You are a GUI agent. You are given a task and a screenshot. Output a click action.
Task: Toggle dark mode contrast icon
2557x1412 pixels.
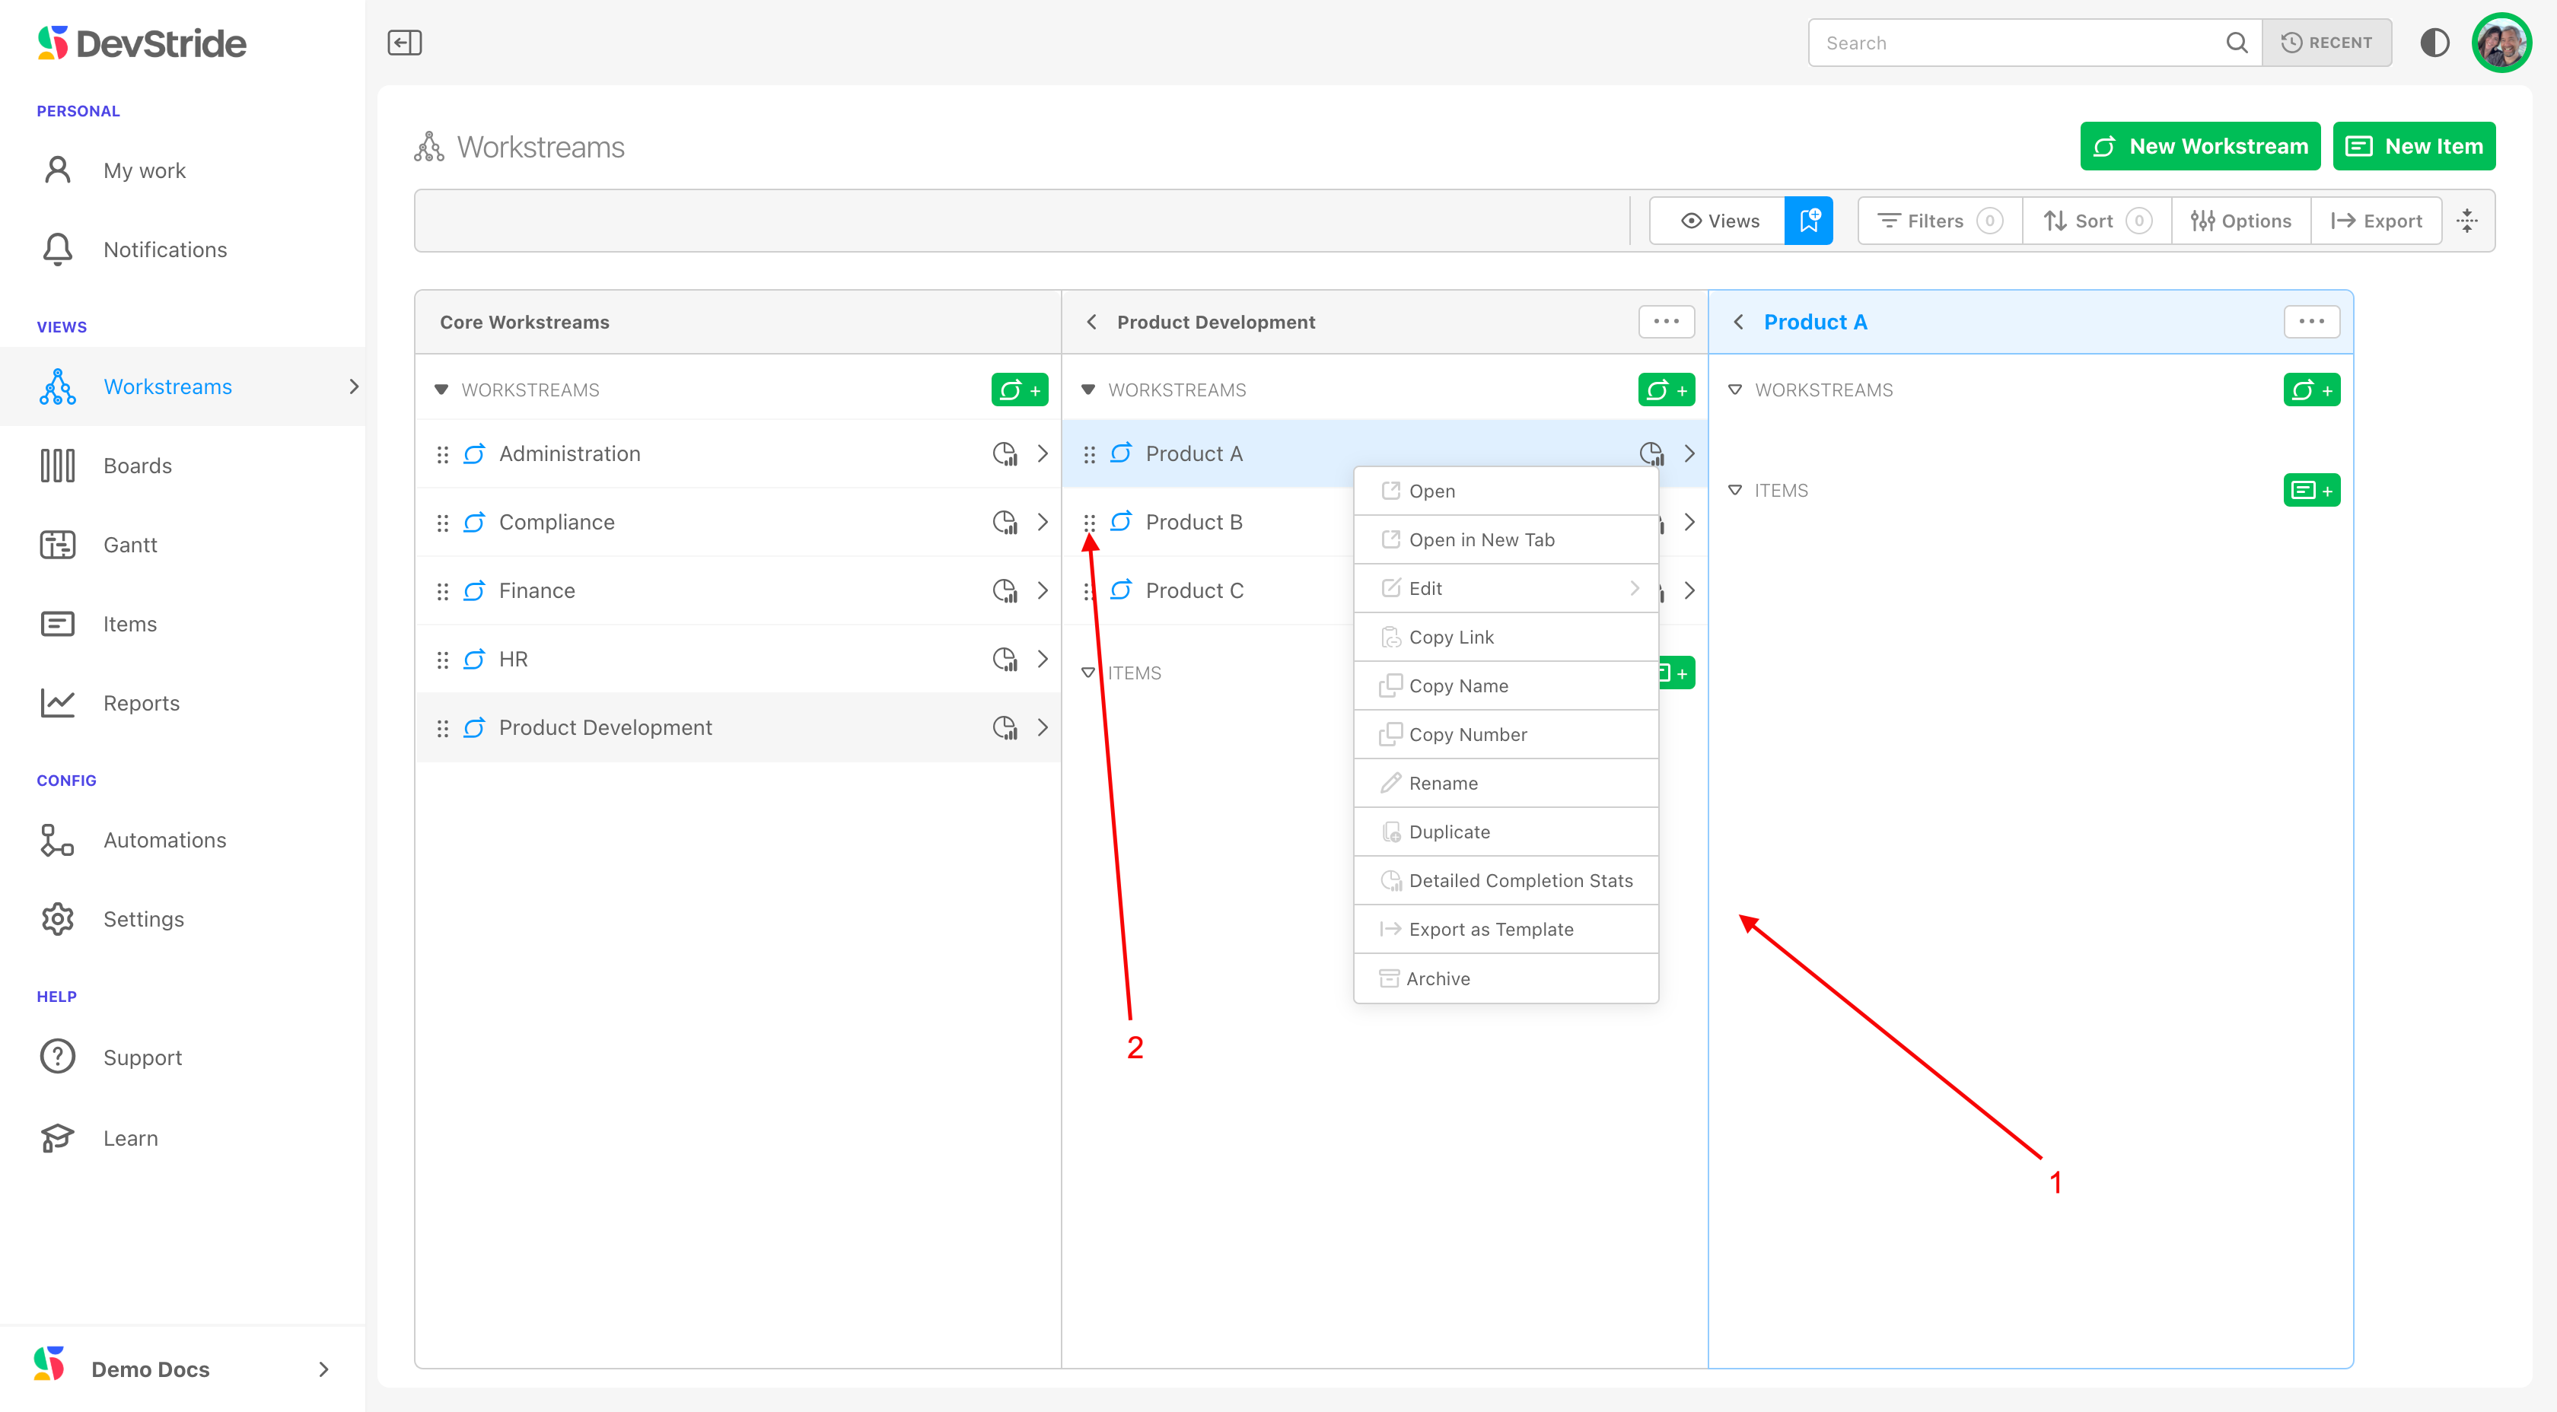[x=2434, y=43]
